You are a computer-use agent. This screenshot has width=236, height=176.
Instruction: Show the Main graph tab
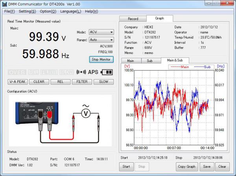click(x=131, y=61)
